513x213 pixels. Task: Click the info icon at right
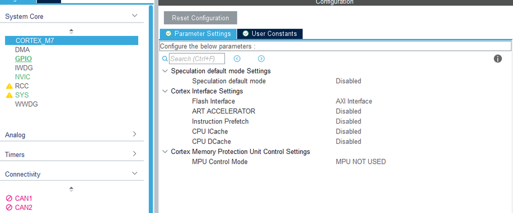[498, 59]
